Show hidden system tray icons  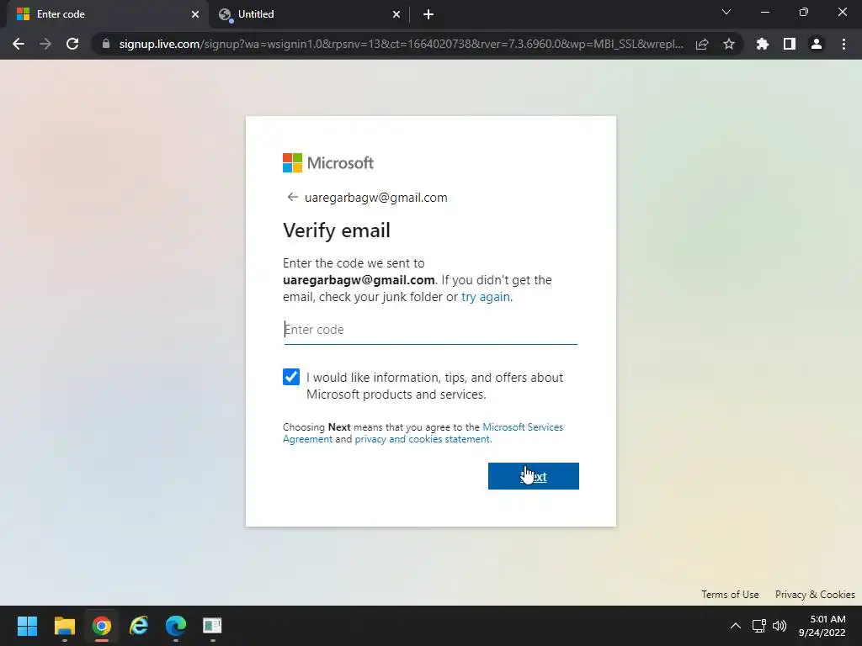[x=735, y=626]
